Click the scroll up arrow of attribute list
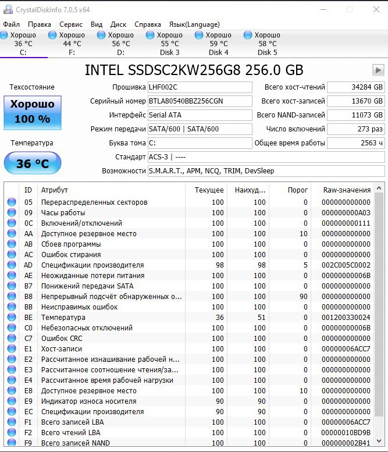 click(x=379, y=188)
